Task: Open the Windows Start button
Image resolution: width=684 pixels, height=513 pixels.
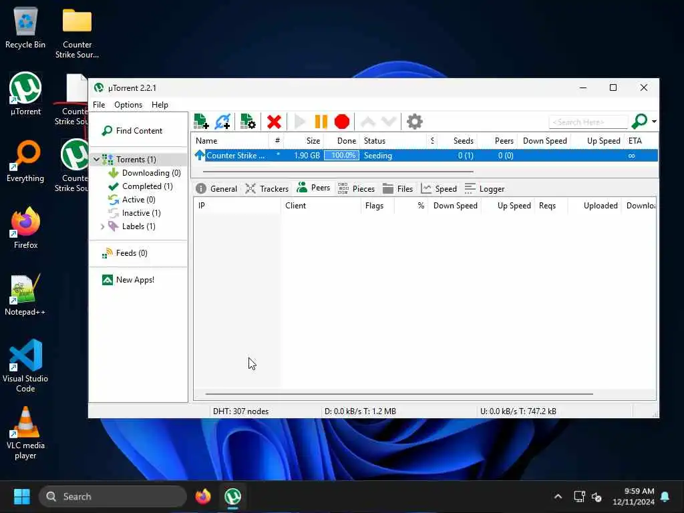Action: tap(22, 496)
